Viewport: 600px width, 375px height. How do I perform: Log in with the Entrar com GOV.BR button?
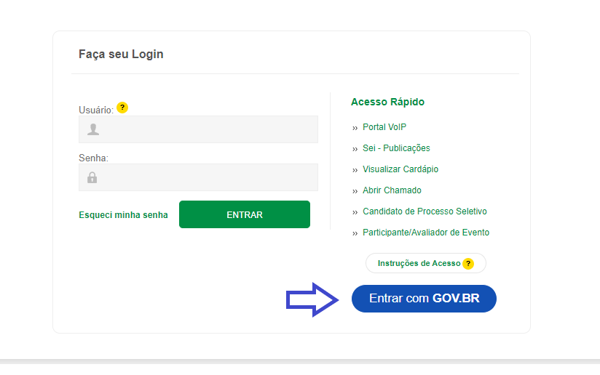[x=424, y=299]
